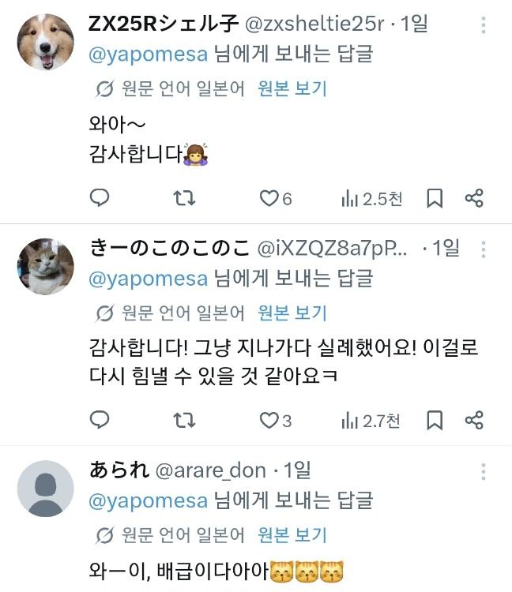
Task: Open more options for きーのこのこのこ's tweet
Action: (x=484, y=249)
